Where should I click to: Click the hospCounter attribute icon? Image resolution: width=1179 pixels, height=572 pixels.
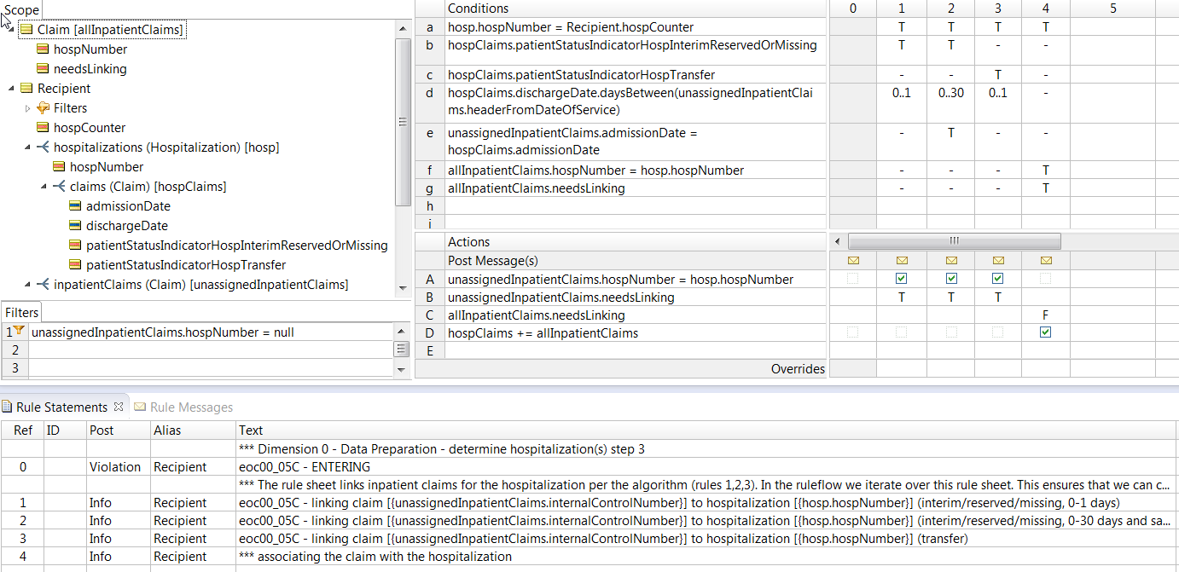(43, 128)
